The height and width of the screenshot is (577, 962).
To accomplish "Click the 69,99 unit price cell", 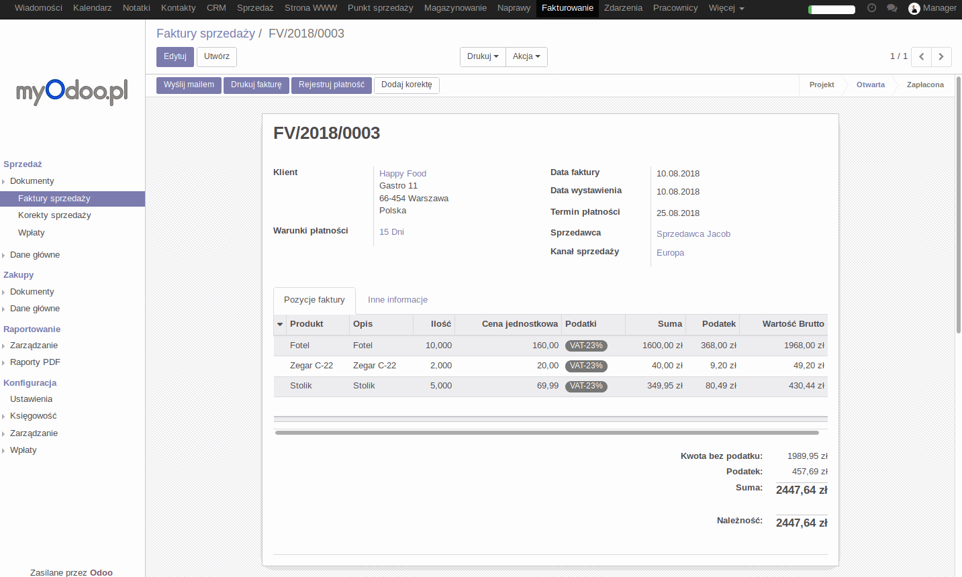I will point(548,386).
